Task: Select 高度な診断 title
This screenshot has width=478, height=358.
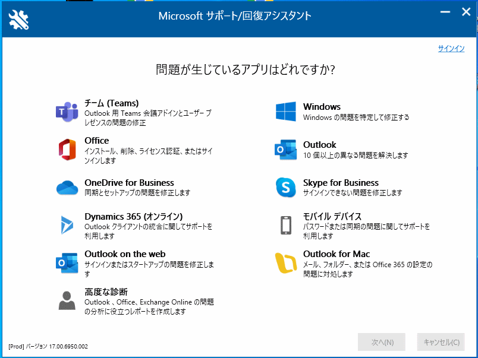Action: [106, 292]
